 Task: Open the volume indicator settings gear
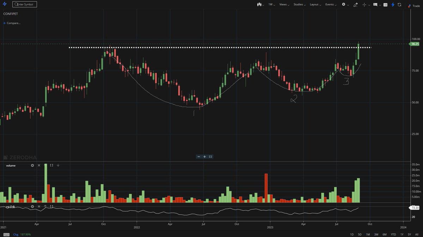click(x=32, y=165)
